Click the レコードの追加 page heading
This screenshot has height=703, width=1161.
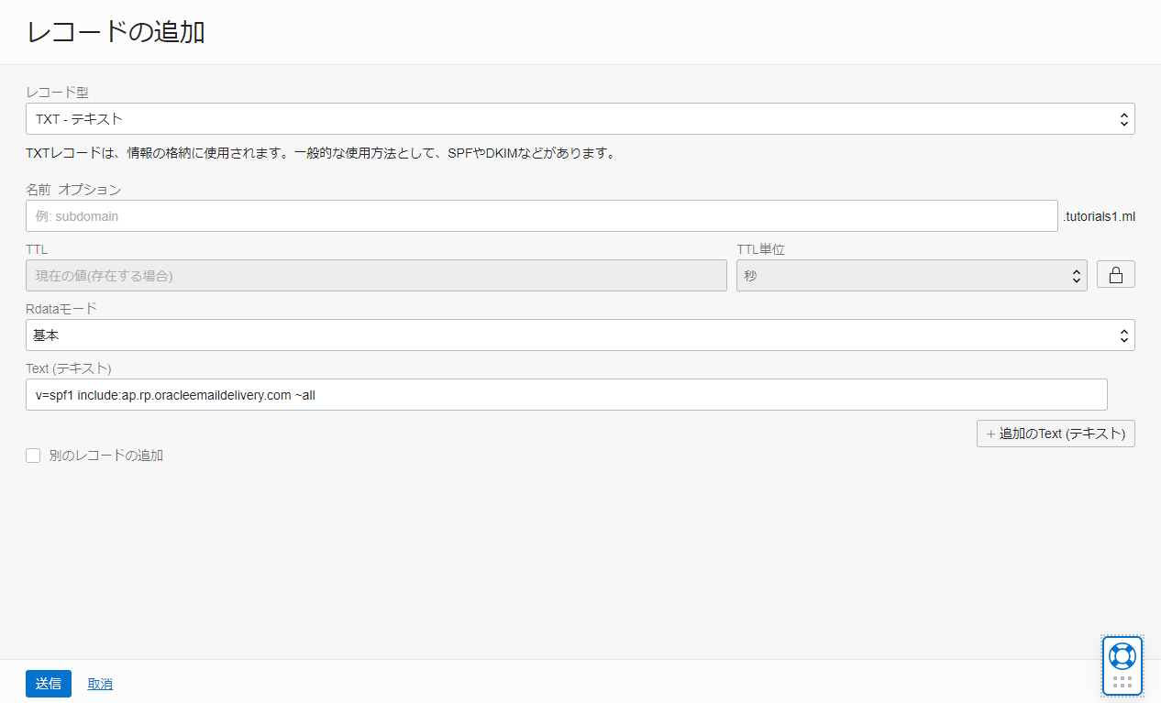click(x=116, y=32)
